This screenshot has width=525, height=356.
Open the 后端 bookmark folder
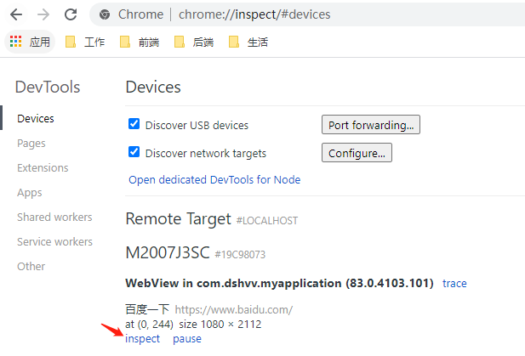[x=194, y=42]
